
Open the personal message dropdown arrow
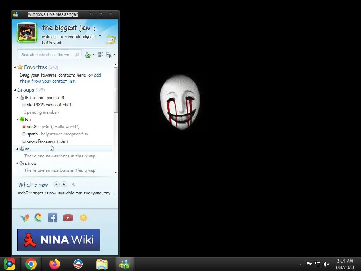[100, 36]
